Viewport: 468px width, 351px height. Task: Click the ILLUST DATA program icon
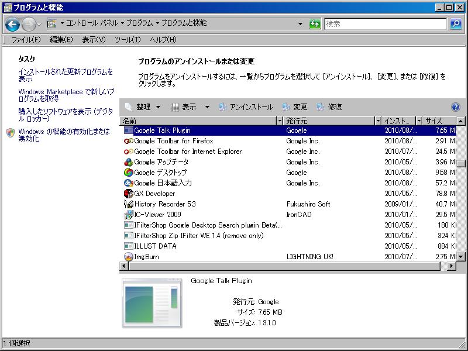(128, 246)
